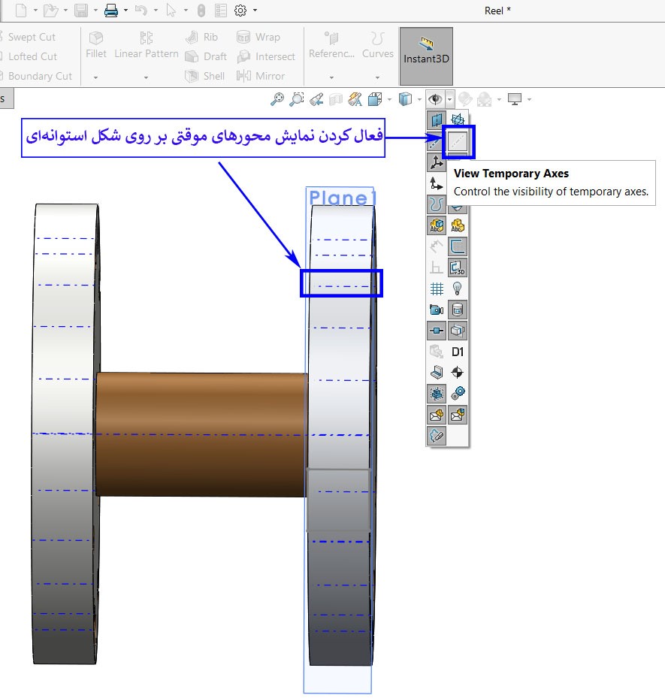Screen dimensions: 665x698
Task: Click the Edit Appearance paintbrush icon
Action: pyautogui.click(x=464, y=98)
